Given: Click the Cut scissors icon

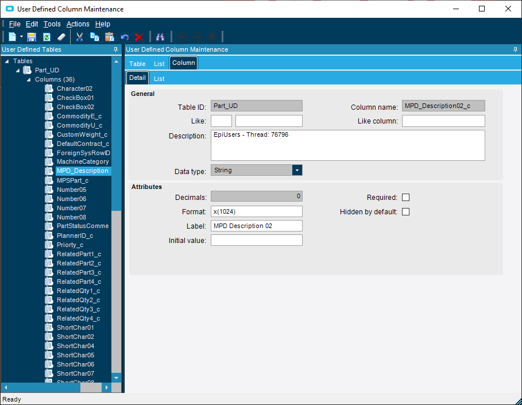Looking at the screenshot, I should 80,37.
